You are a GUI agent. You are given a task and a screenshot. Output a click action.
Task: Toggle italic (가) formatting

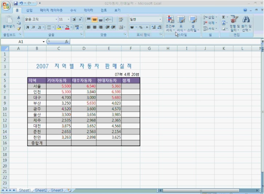click(33, 27)
